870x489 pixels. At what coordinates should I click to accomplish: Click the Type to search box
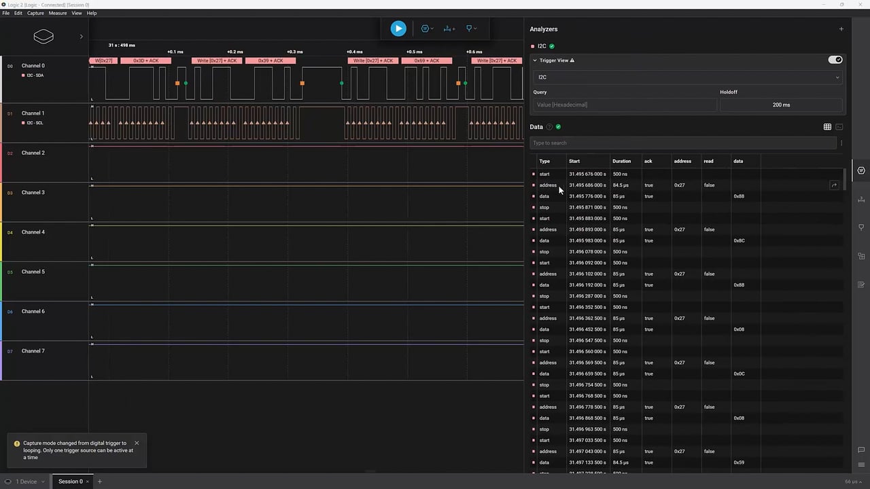coord(683,143)
